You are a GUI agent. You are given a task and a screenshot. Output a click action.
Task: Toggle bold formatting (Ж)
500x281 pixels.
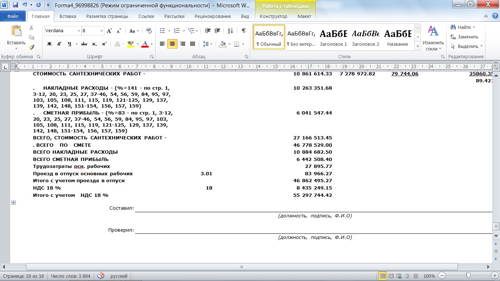49,44
